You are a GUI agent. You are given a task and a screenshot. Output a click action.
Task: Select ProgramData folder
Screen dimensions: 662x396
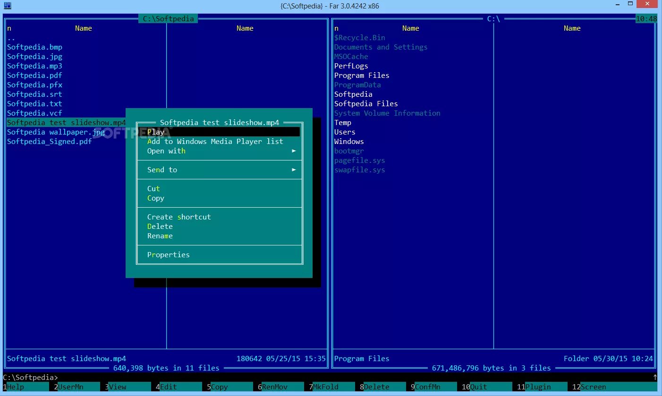(x=357, y=85)
